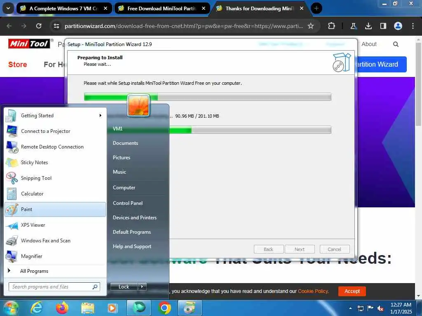Reload the current page
422x316 pixels.
[39, 26]
